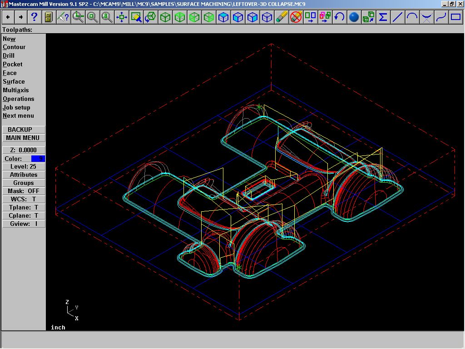465x349 pixels.
Task: Set Cplane 3D with plain blue cube
Action: point(267,17)
